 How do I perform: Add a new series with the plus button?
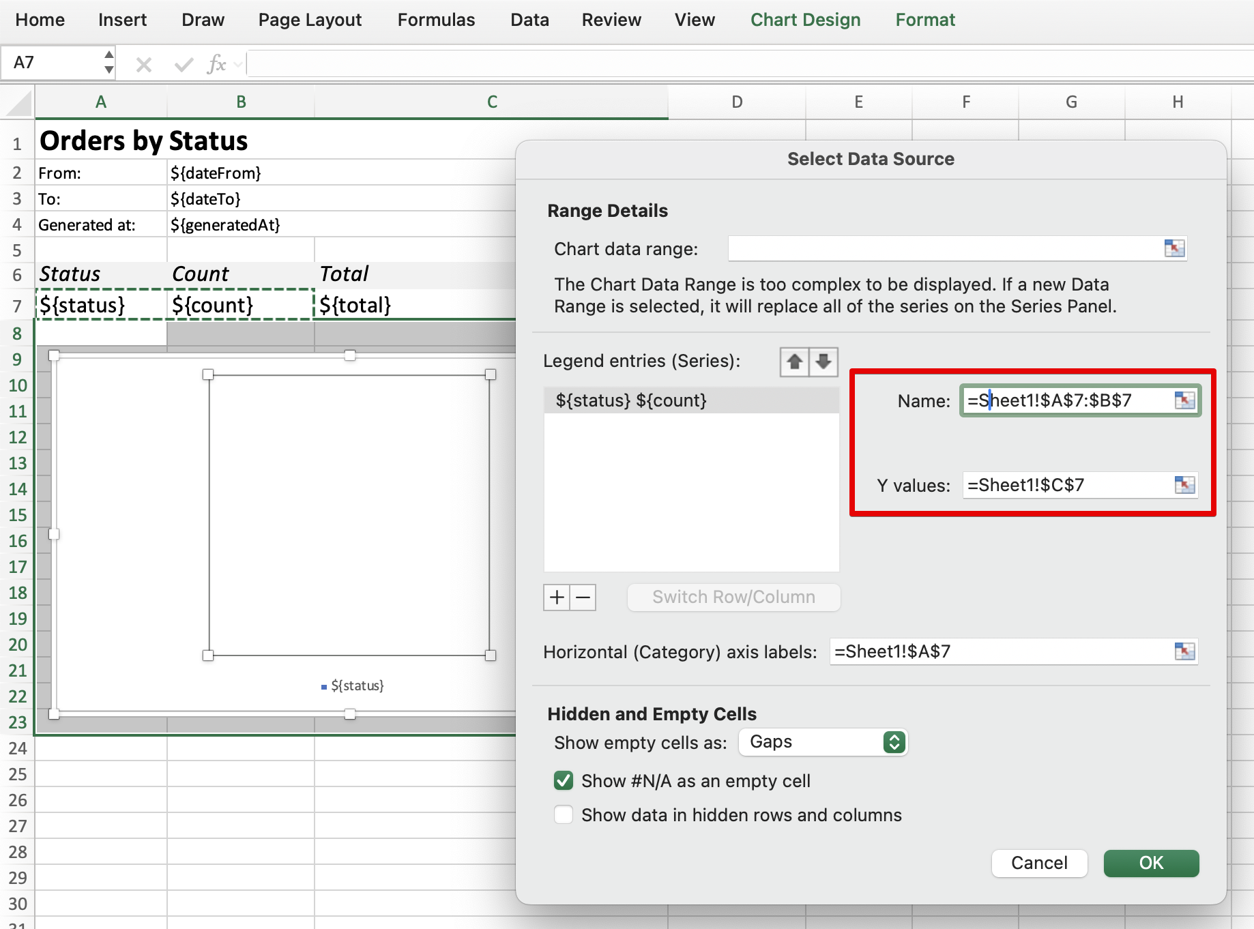point(556,598)
